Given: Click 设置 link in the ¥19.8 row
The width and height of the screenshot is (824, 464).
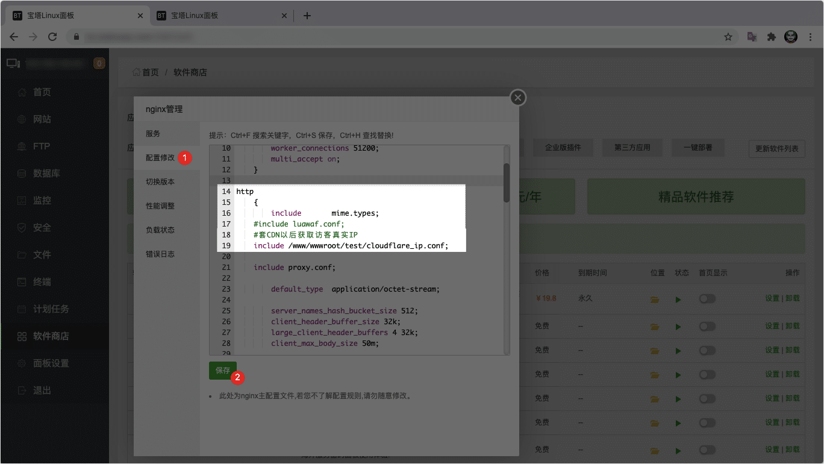Looking at the screenshot, I should [x=772, y=299].
